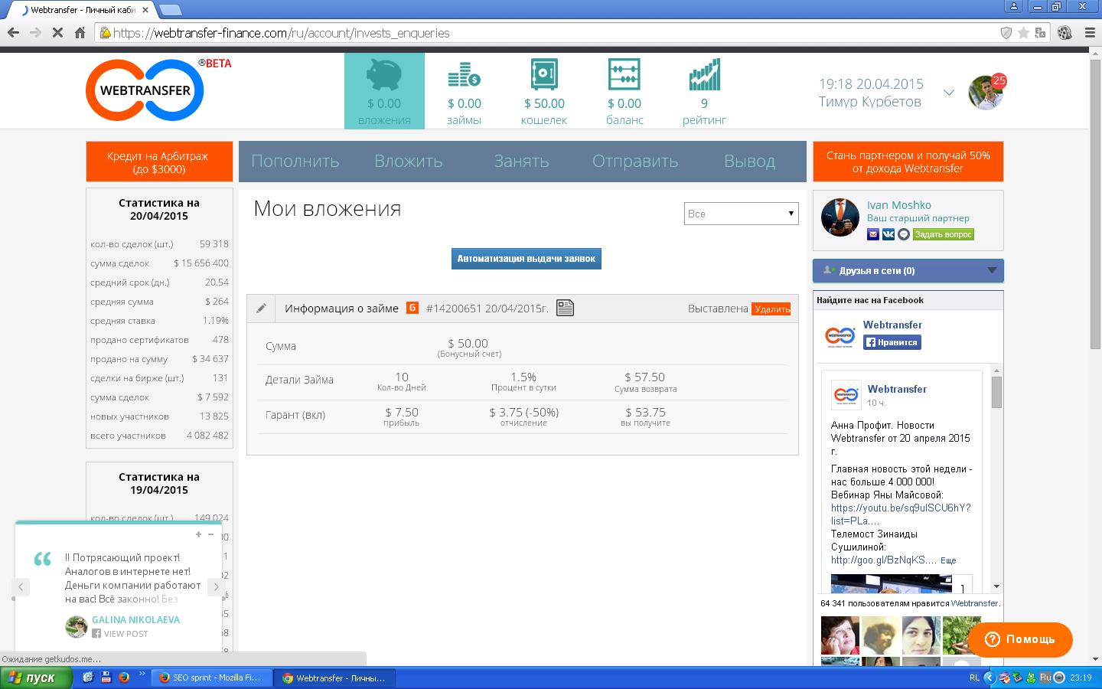
Task: Open GALINA NIKOLAEVA author link
Action: pos(135,620)
